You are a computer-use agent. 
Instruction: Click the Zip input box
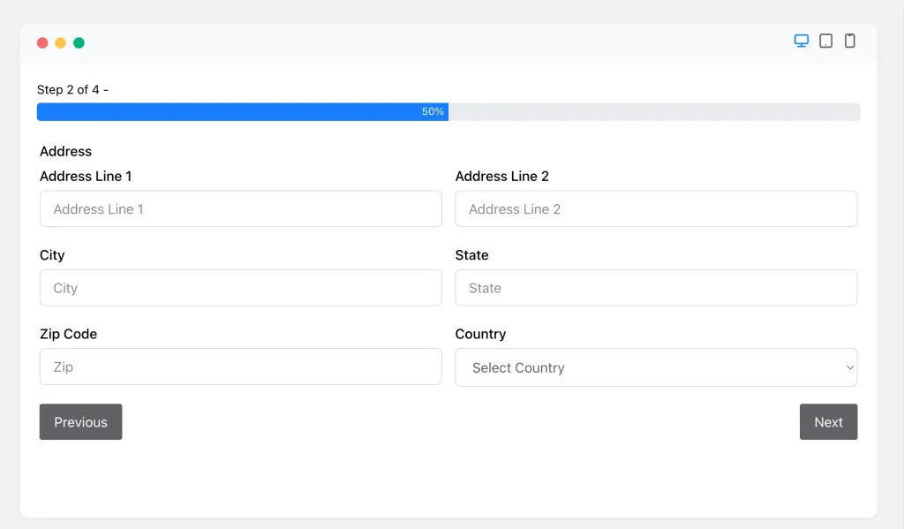(x=240, y=366)
